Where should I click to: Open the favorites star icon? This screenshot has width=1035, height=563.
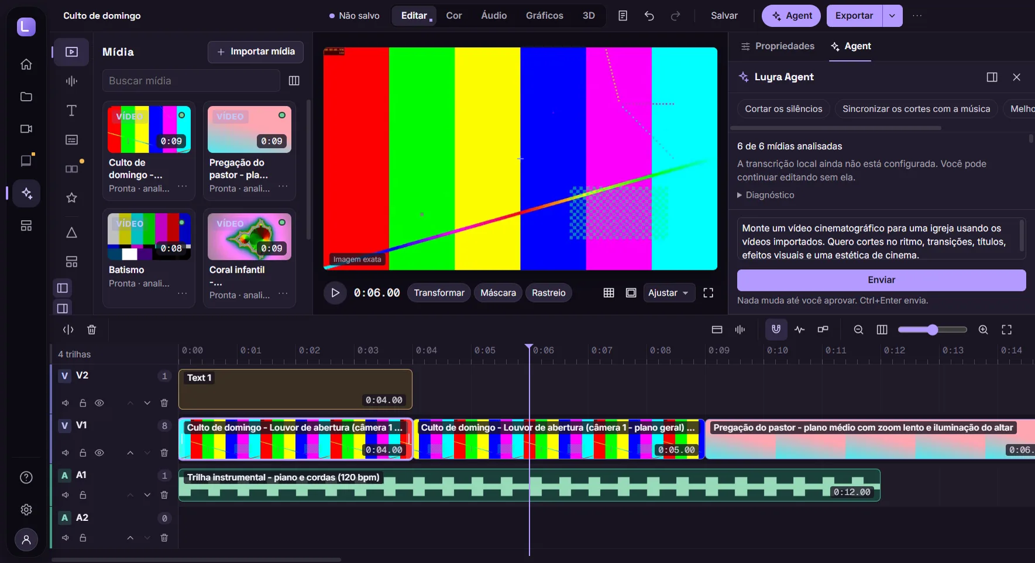pos(71,198)
